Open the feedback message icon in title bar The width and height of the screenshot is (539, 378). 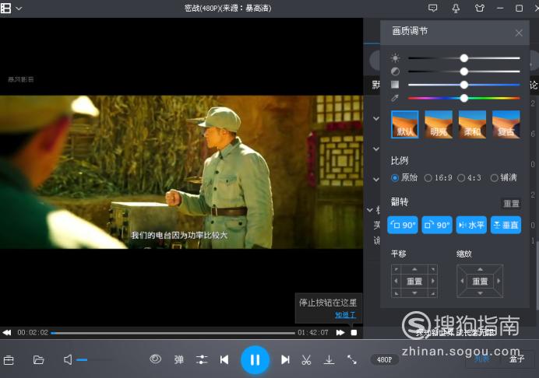433,8
